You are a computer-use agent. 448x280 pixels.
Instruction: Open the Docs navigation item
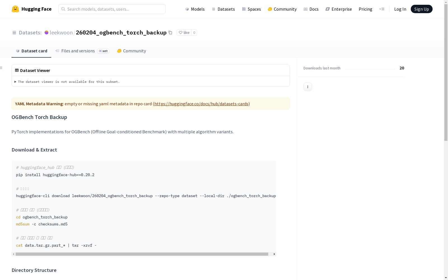[311, 9]
